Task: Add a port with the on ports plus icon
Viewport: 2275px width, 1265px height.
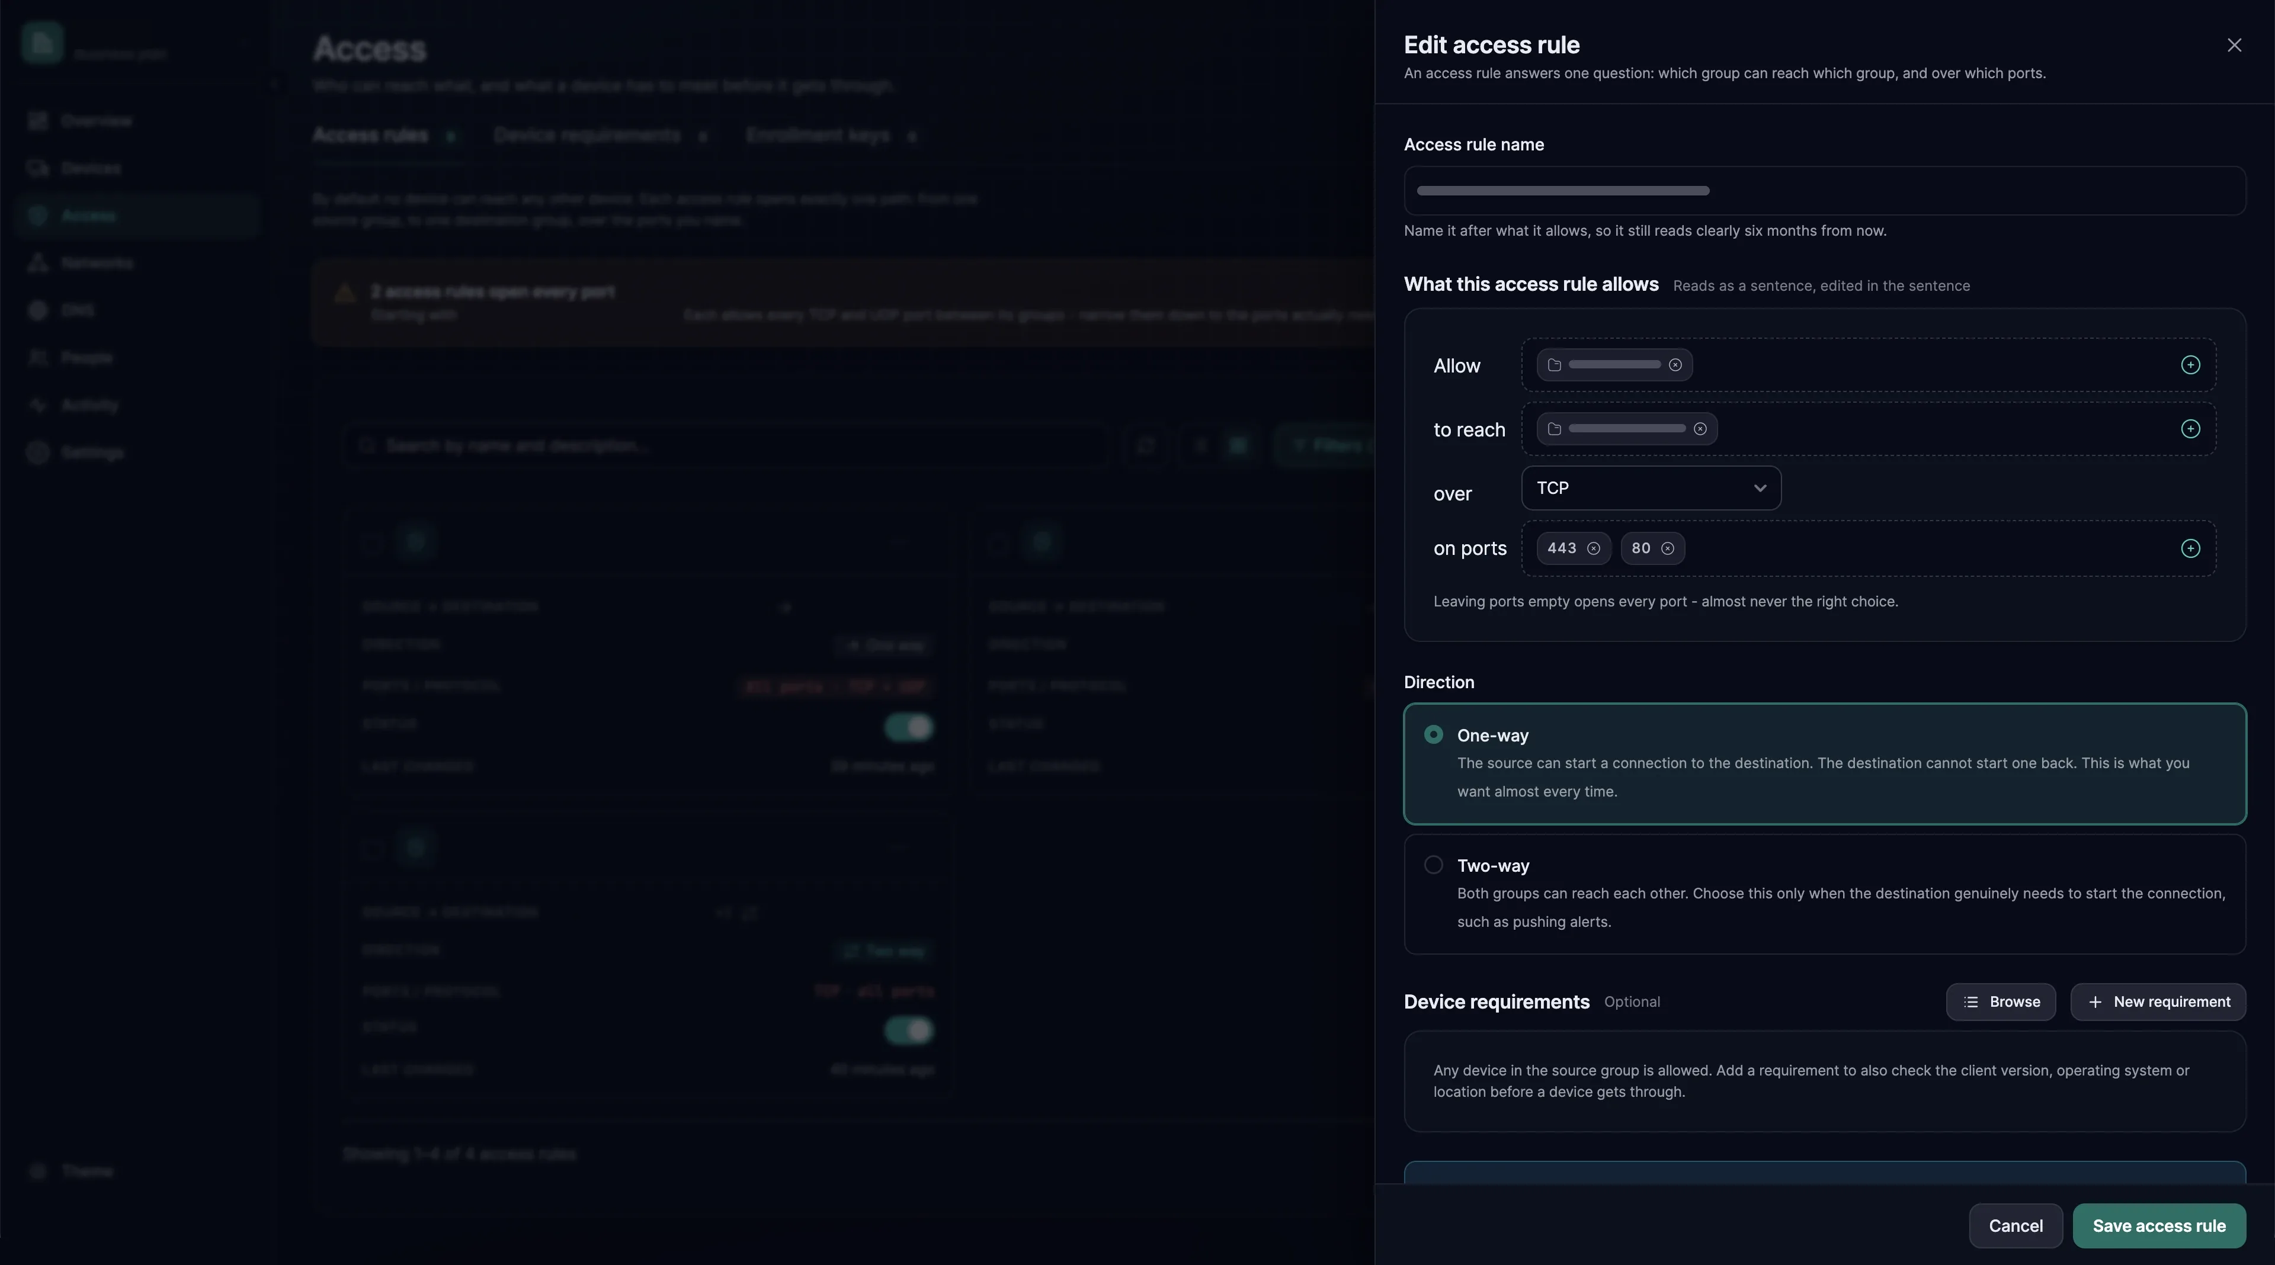Action: coord(2189,548)
